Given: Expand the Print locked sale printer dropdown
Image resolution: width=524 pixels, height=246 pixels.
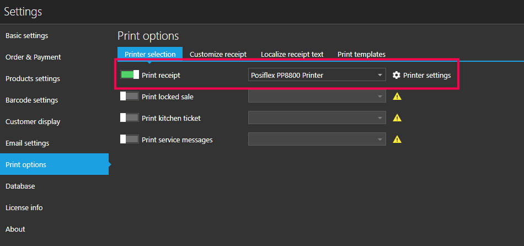Looking at the screenshot, I should pos(317,97).
